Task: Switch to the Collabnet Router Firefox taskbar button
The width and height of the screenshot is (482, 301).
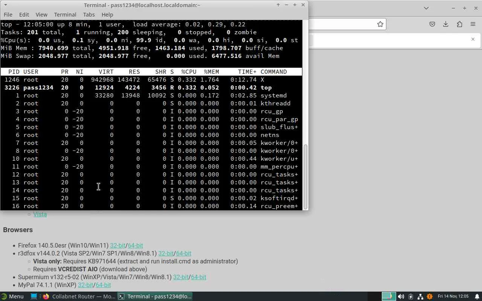Action: pyautogui.click(x=79, y=296)
